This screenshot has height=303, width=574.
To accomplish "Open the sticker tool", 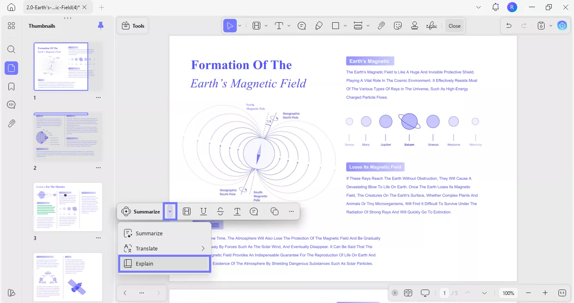I will click(x=398, y=26).
